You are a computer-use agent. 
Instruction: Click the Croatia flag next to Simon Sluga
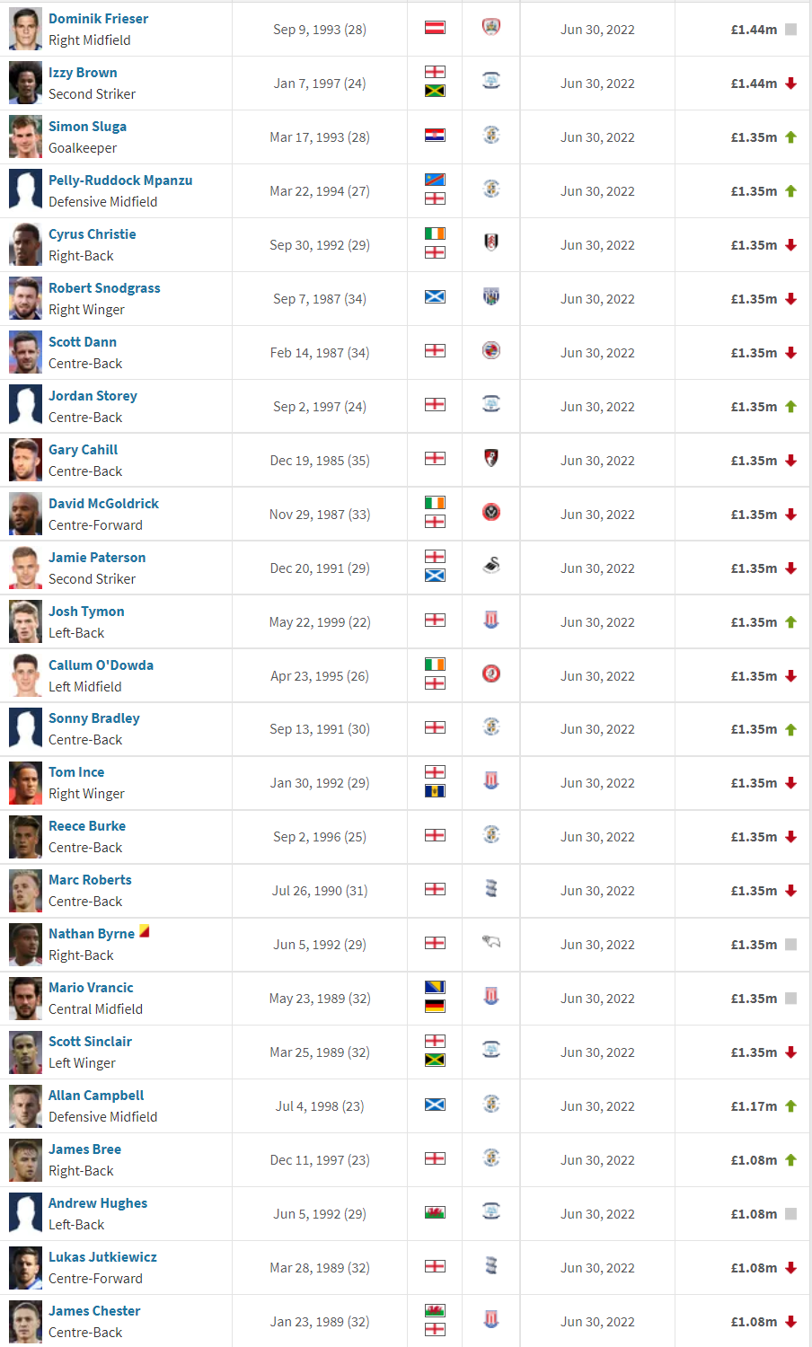(x=435, y=136)
